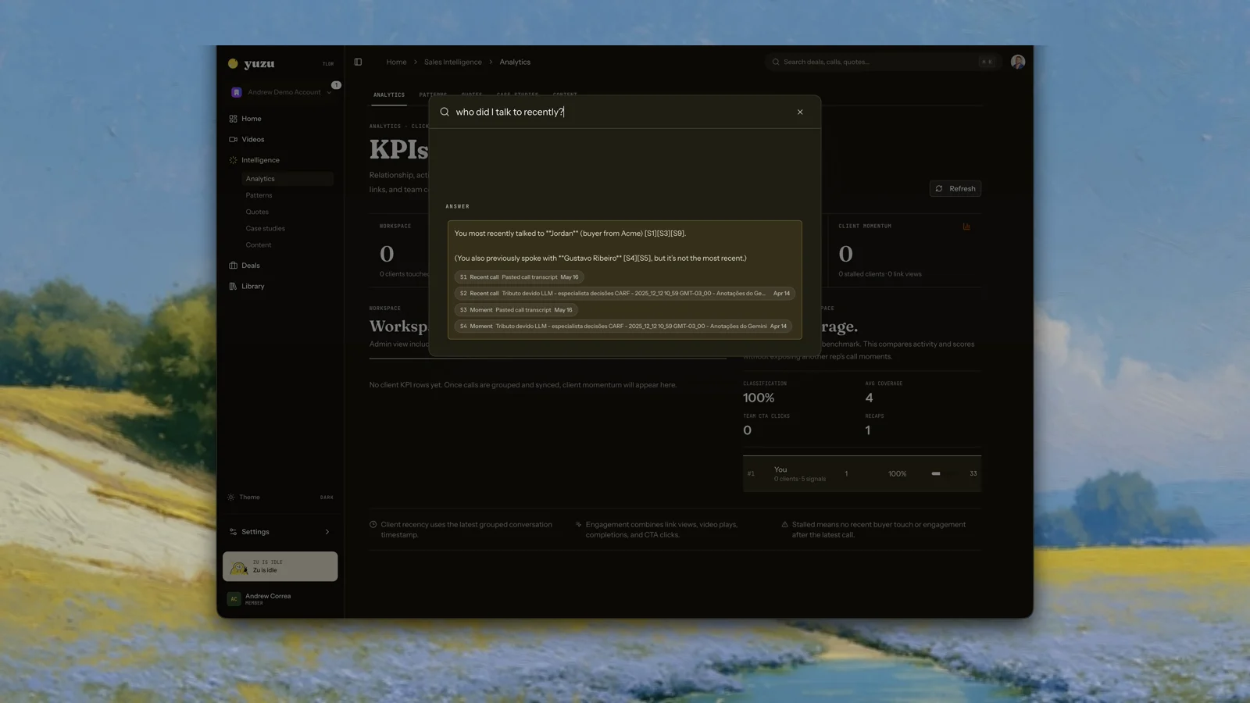1250x703 pixels.
Task: Click the You leaderboard row
Action: point(862,473)
